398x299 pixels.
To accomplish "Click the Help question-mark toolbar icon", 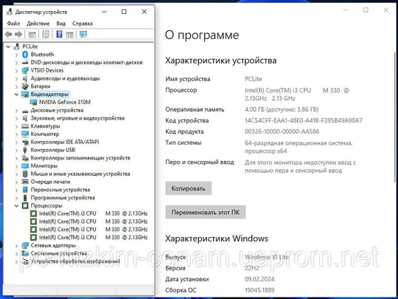I will click(59, 34).
